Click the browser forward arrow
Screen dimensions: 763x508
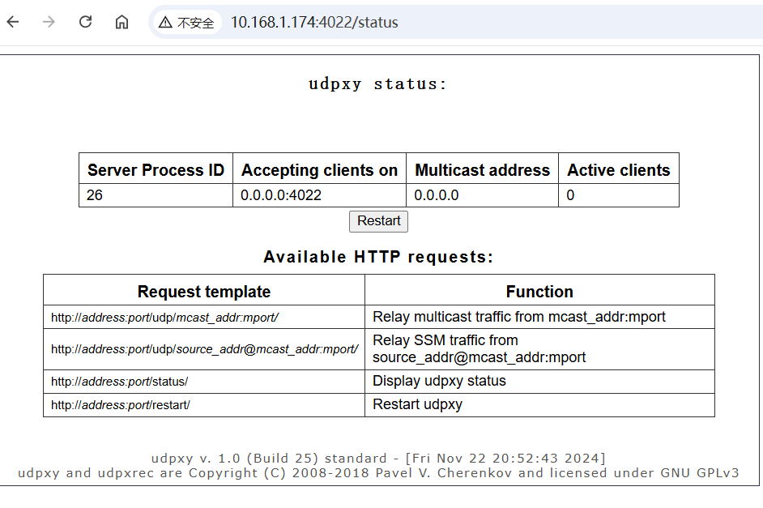pyautogui.click(x=49, y=22)
